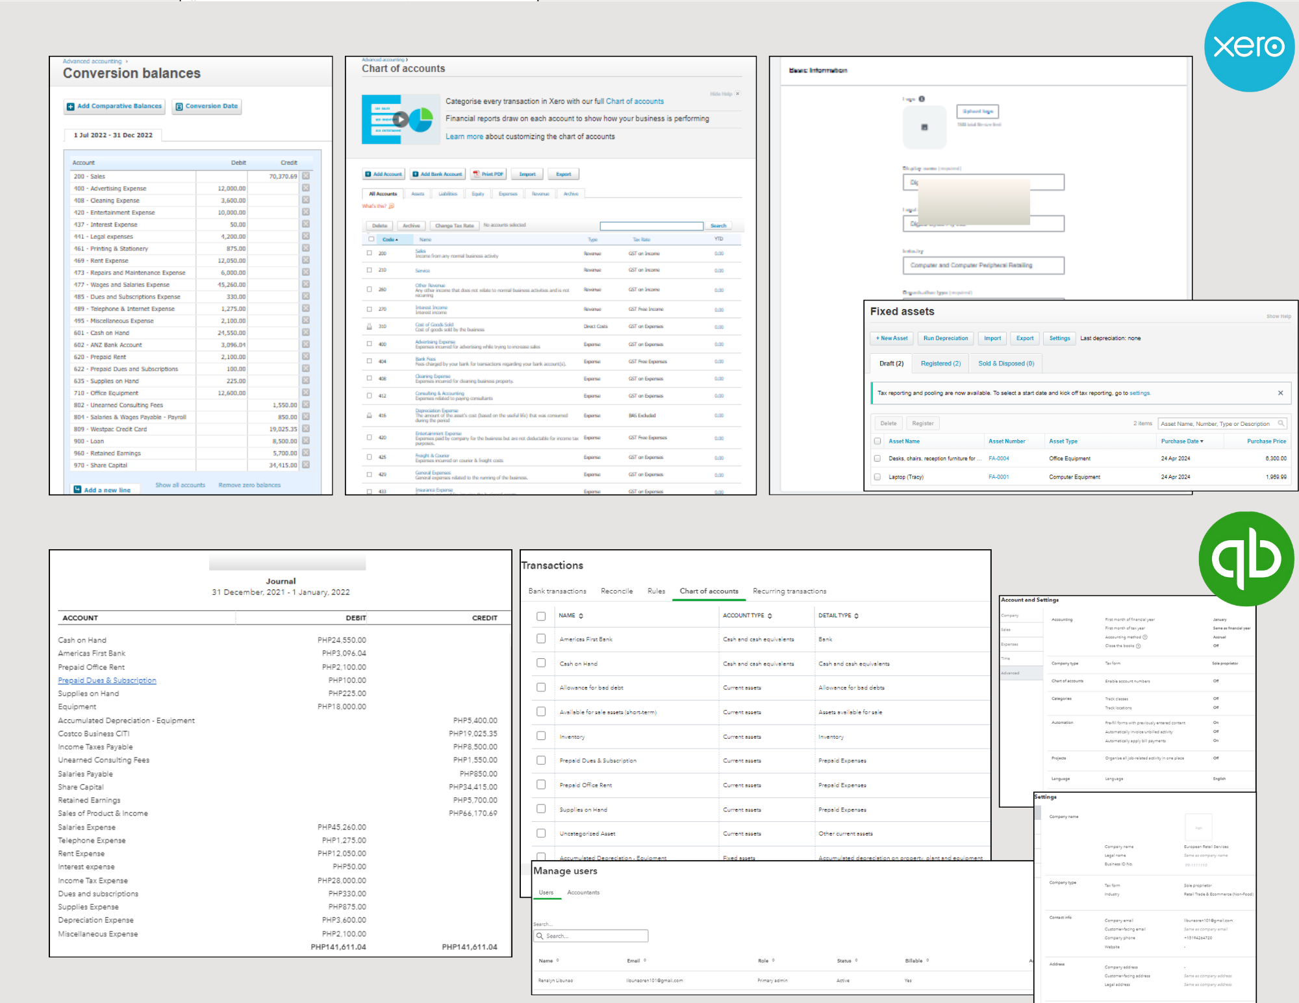This screenshot has height=1003, width=1299.
Task: Toggle select-all checkbox in Xero accounts table
Action: point(371,239)
